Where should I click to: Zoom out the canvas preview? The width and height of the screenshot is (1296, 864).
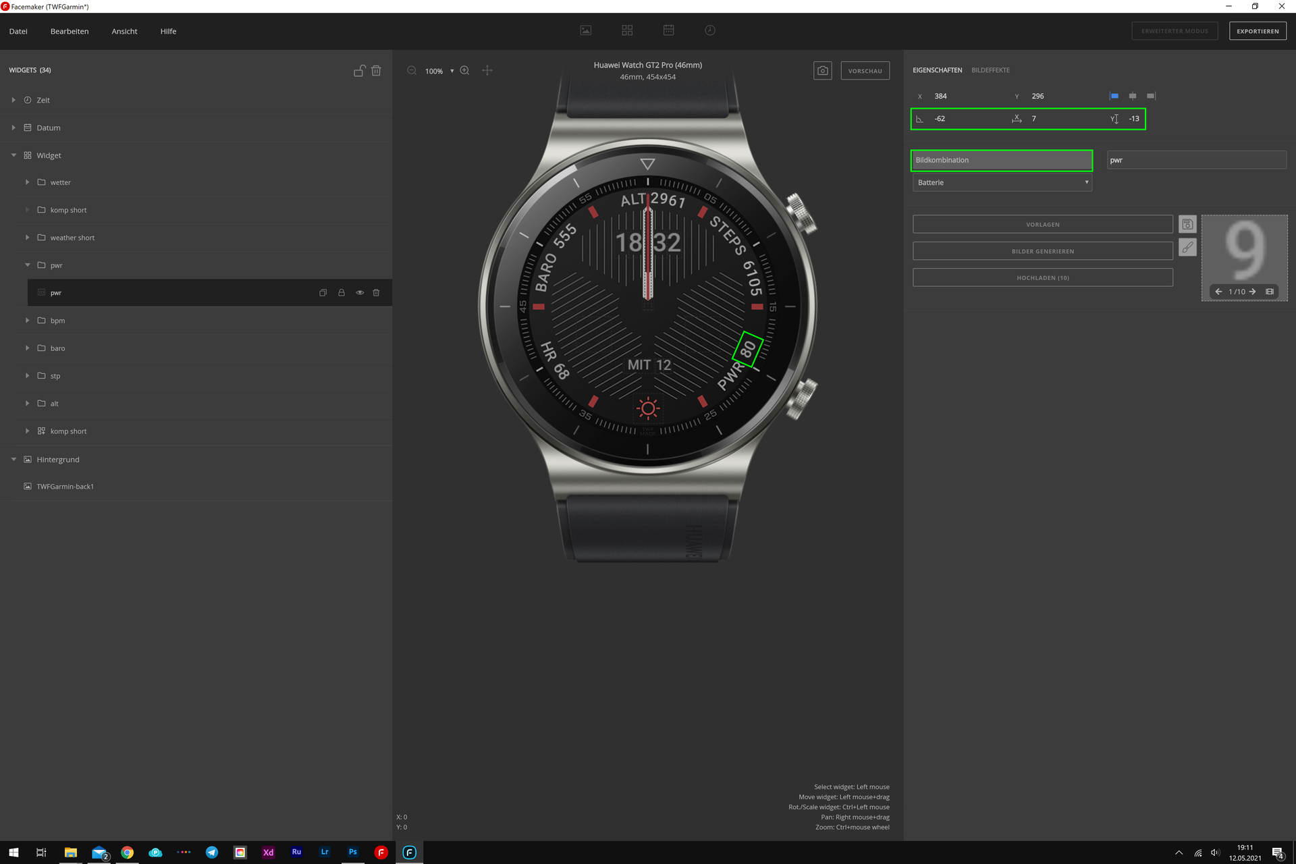pos(412,70)
